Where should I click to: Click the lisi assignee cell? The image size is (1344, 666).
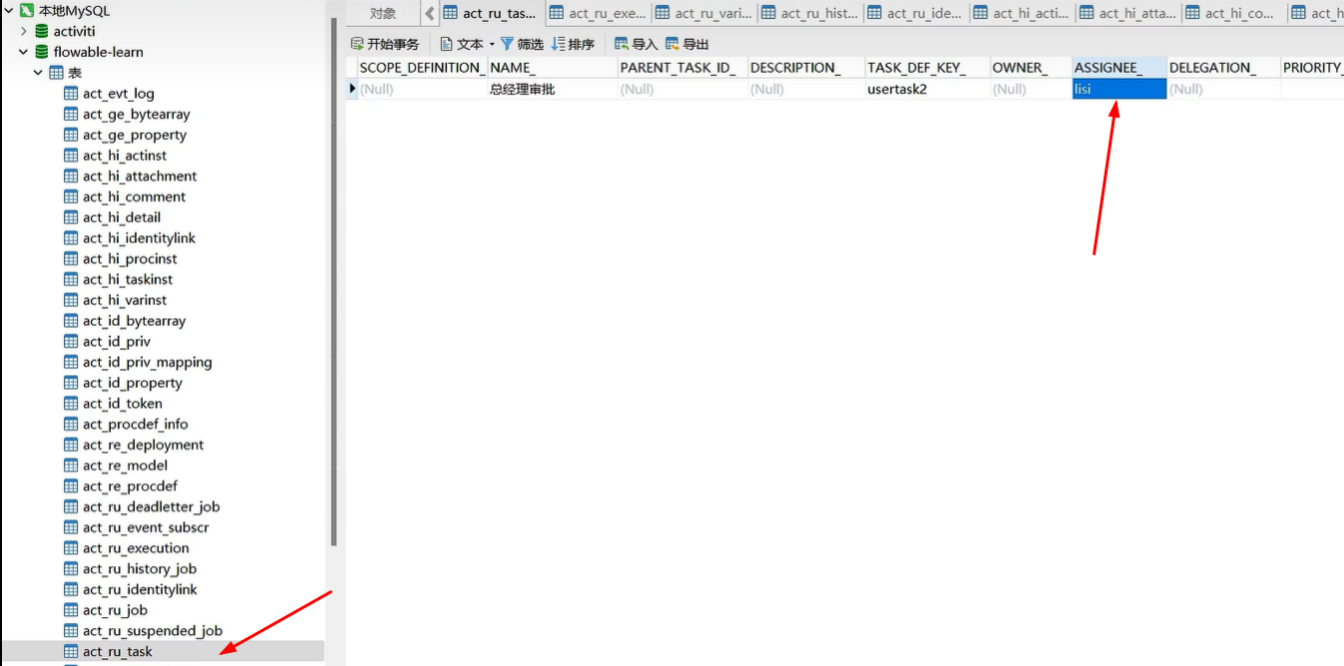point(1120,89)
